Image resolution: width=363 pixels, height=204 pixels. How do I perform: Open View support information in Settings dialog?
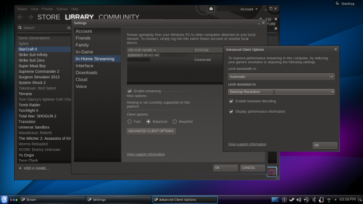tap(146, 154)
